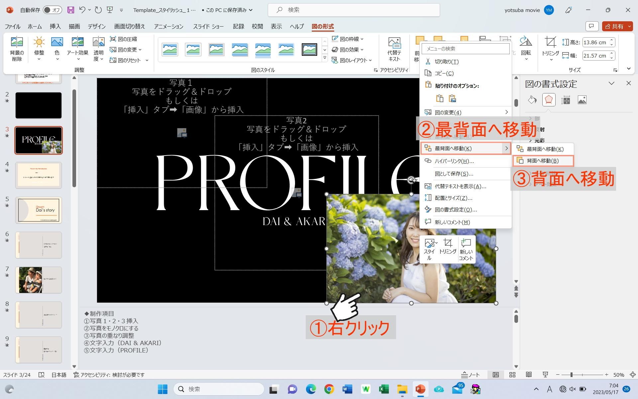This screenshot has width=638, height=399.
Task: Increase the picture height value
Action: (612, 40)
